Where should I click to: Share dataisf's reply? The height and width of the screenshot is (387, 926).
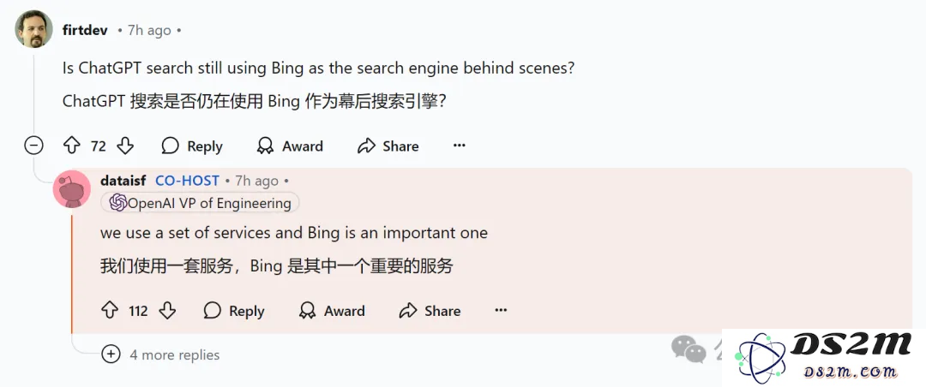click(x=430, y=310)
